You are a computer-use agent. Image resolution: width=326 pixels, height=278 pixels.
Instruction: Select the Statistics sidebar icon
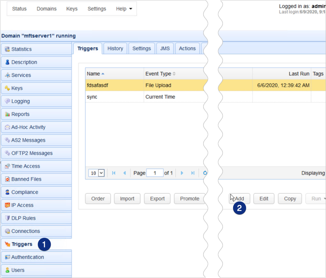pos(7,49)
